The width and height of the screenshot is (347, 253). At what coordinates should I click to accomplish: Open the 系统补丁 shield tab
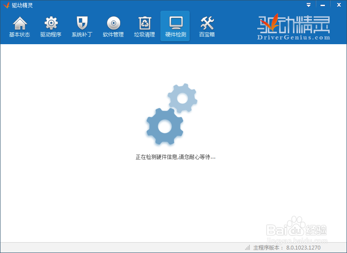82,26
